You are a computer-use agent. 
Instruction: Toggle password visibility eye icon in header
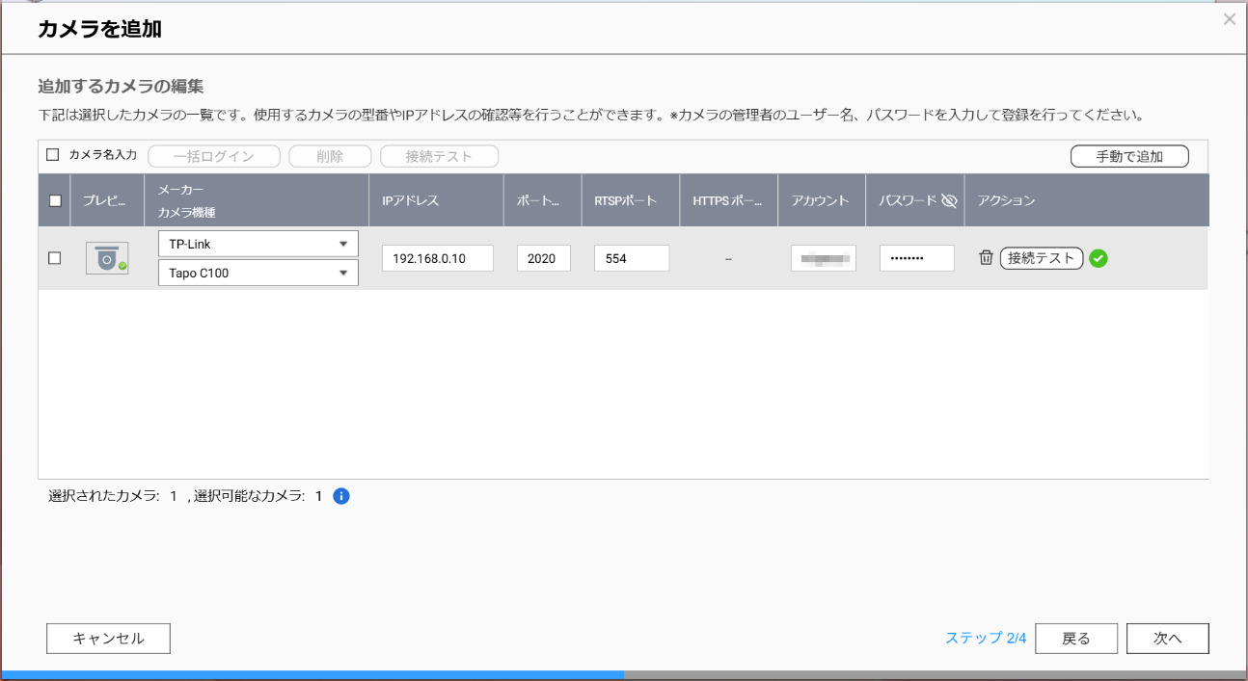pyautogui.click(x=949, y=200)
